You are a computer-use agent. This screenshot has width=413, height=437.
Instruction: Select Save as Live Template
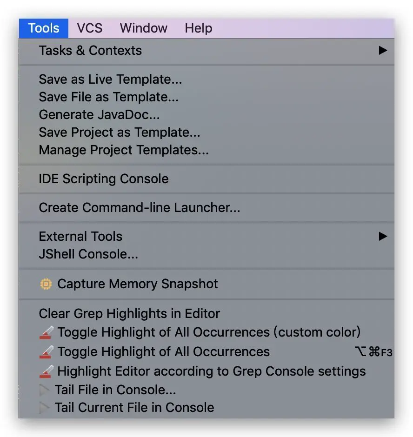[x=110, y=79]
